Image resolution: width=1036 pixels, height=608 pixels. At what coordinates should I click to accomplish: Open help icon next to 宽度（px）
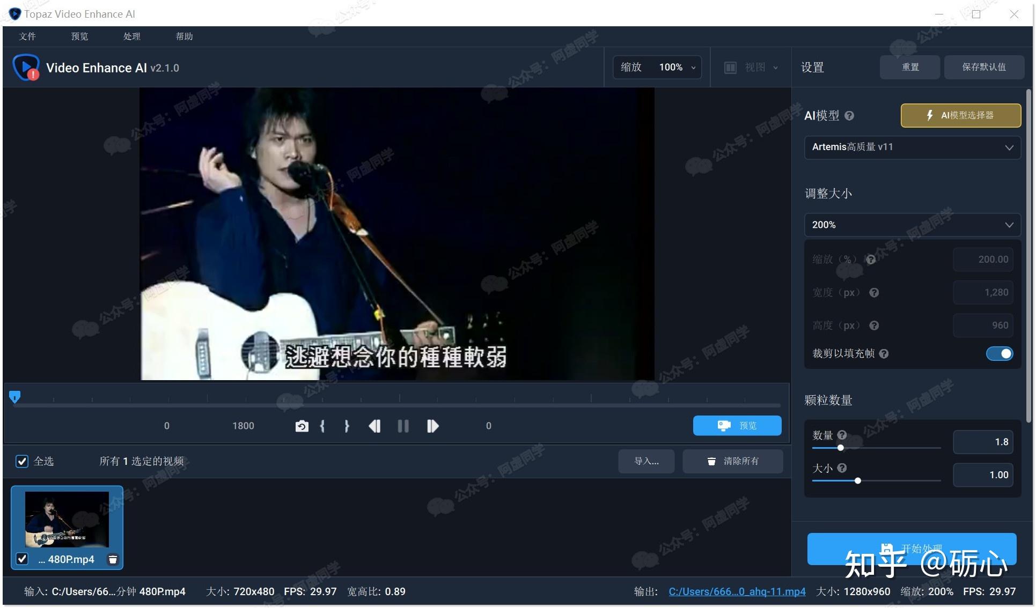coord(874,293)
